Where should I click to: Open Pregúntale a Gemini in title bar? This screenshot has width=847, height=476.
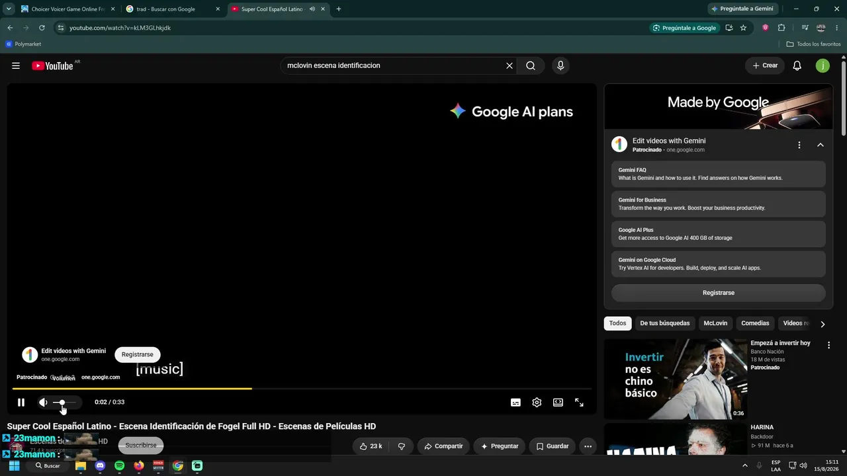742,9
